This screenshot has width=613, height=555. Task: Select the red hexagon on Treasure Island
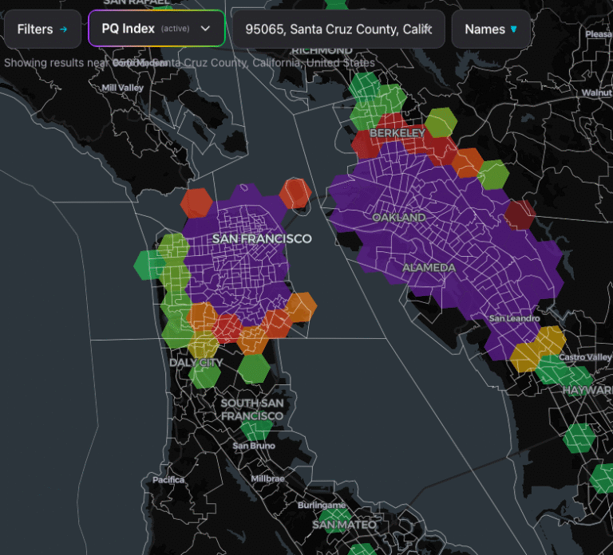(x=295, y=193)
